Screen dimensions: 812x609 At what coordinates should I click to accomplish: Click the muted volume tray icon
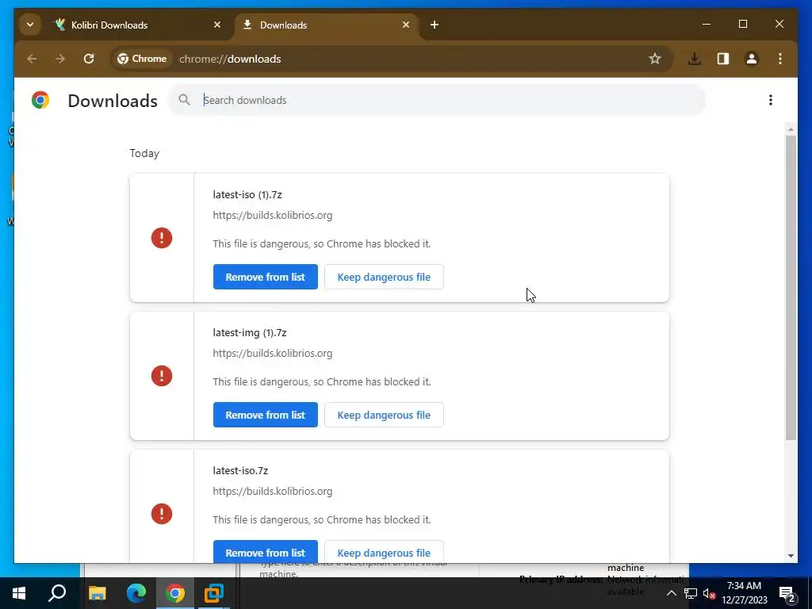[x=710, y=593]
